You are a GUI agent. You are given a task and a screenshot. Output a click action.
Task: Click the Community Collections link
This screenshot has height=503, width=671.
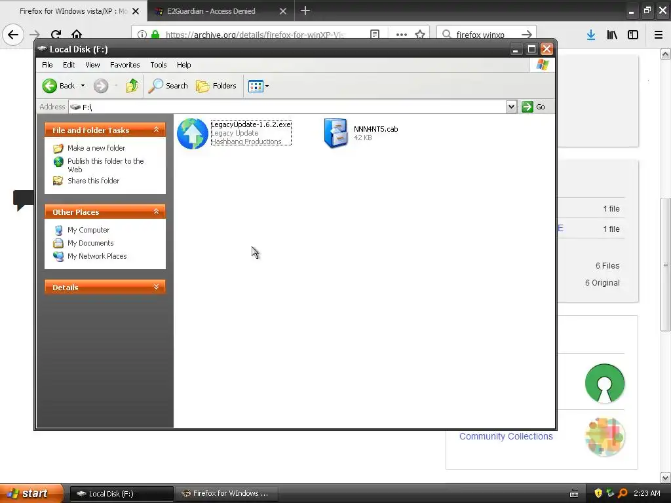506,436
